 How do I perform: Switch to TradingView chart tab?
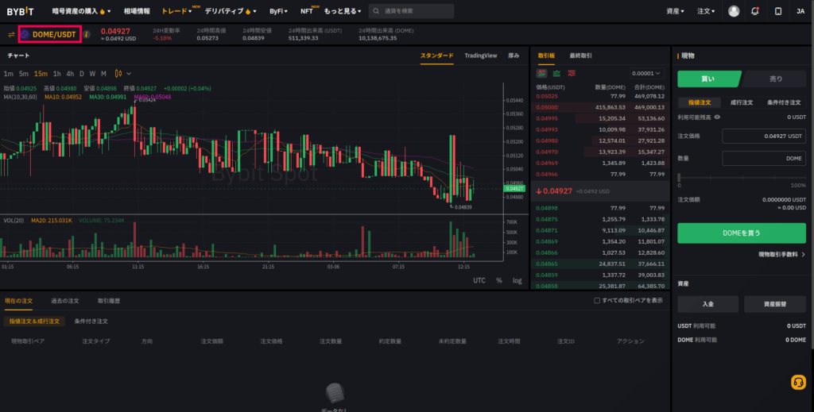tap(481, 56)
